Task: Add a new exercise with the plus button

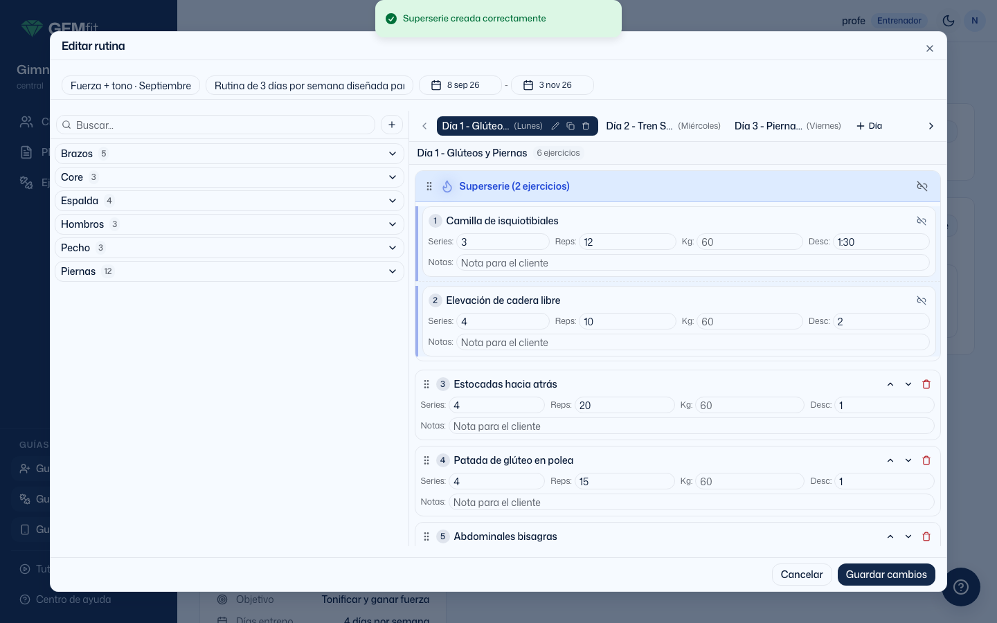Action: (x=392, y=125)
